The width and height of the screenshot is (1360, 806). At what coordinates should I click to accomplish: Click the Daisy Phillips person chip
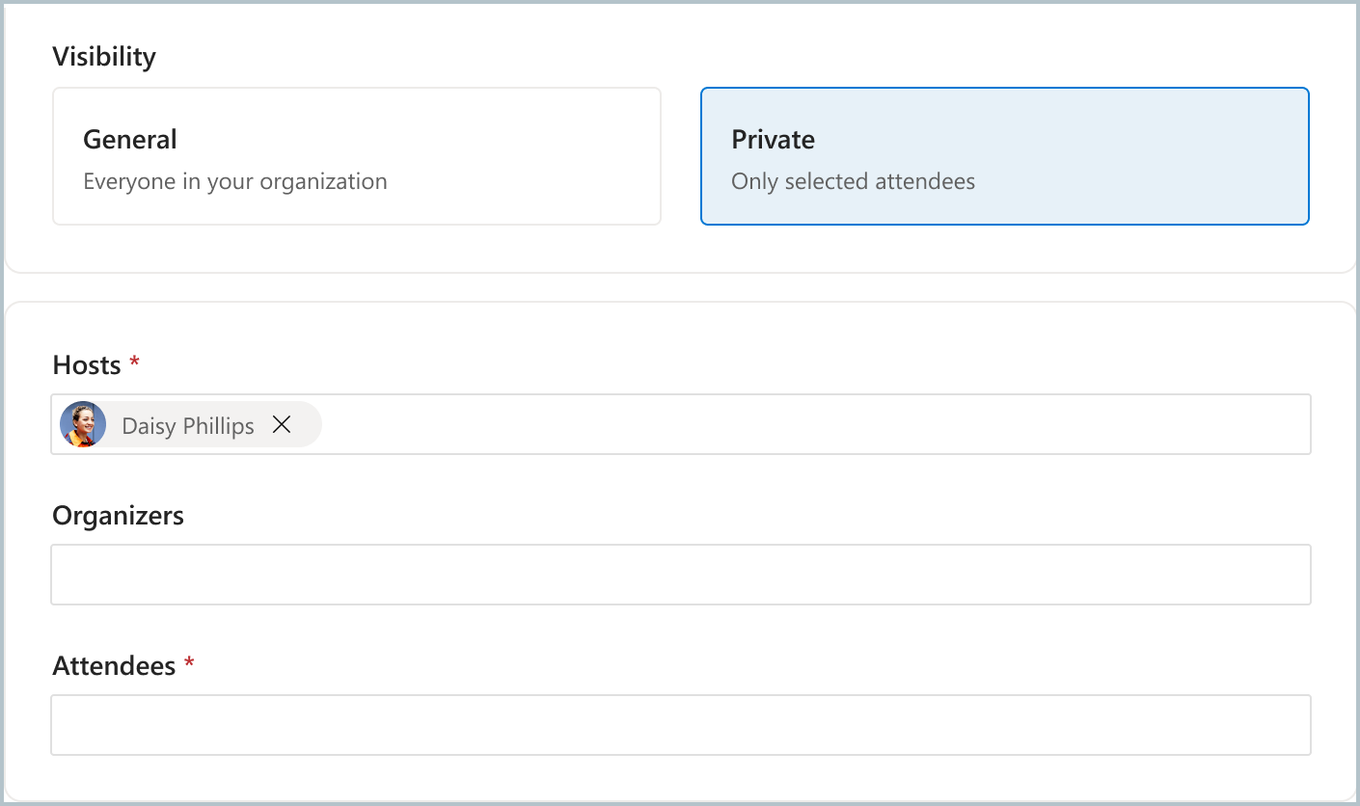pyautogui.click(x=188, y=424)
